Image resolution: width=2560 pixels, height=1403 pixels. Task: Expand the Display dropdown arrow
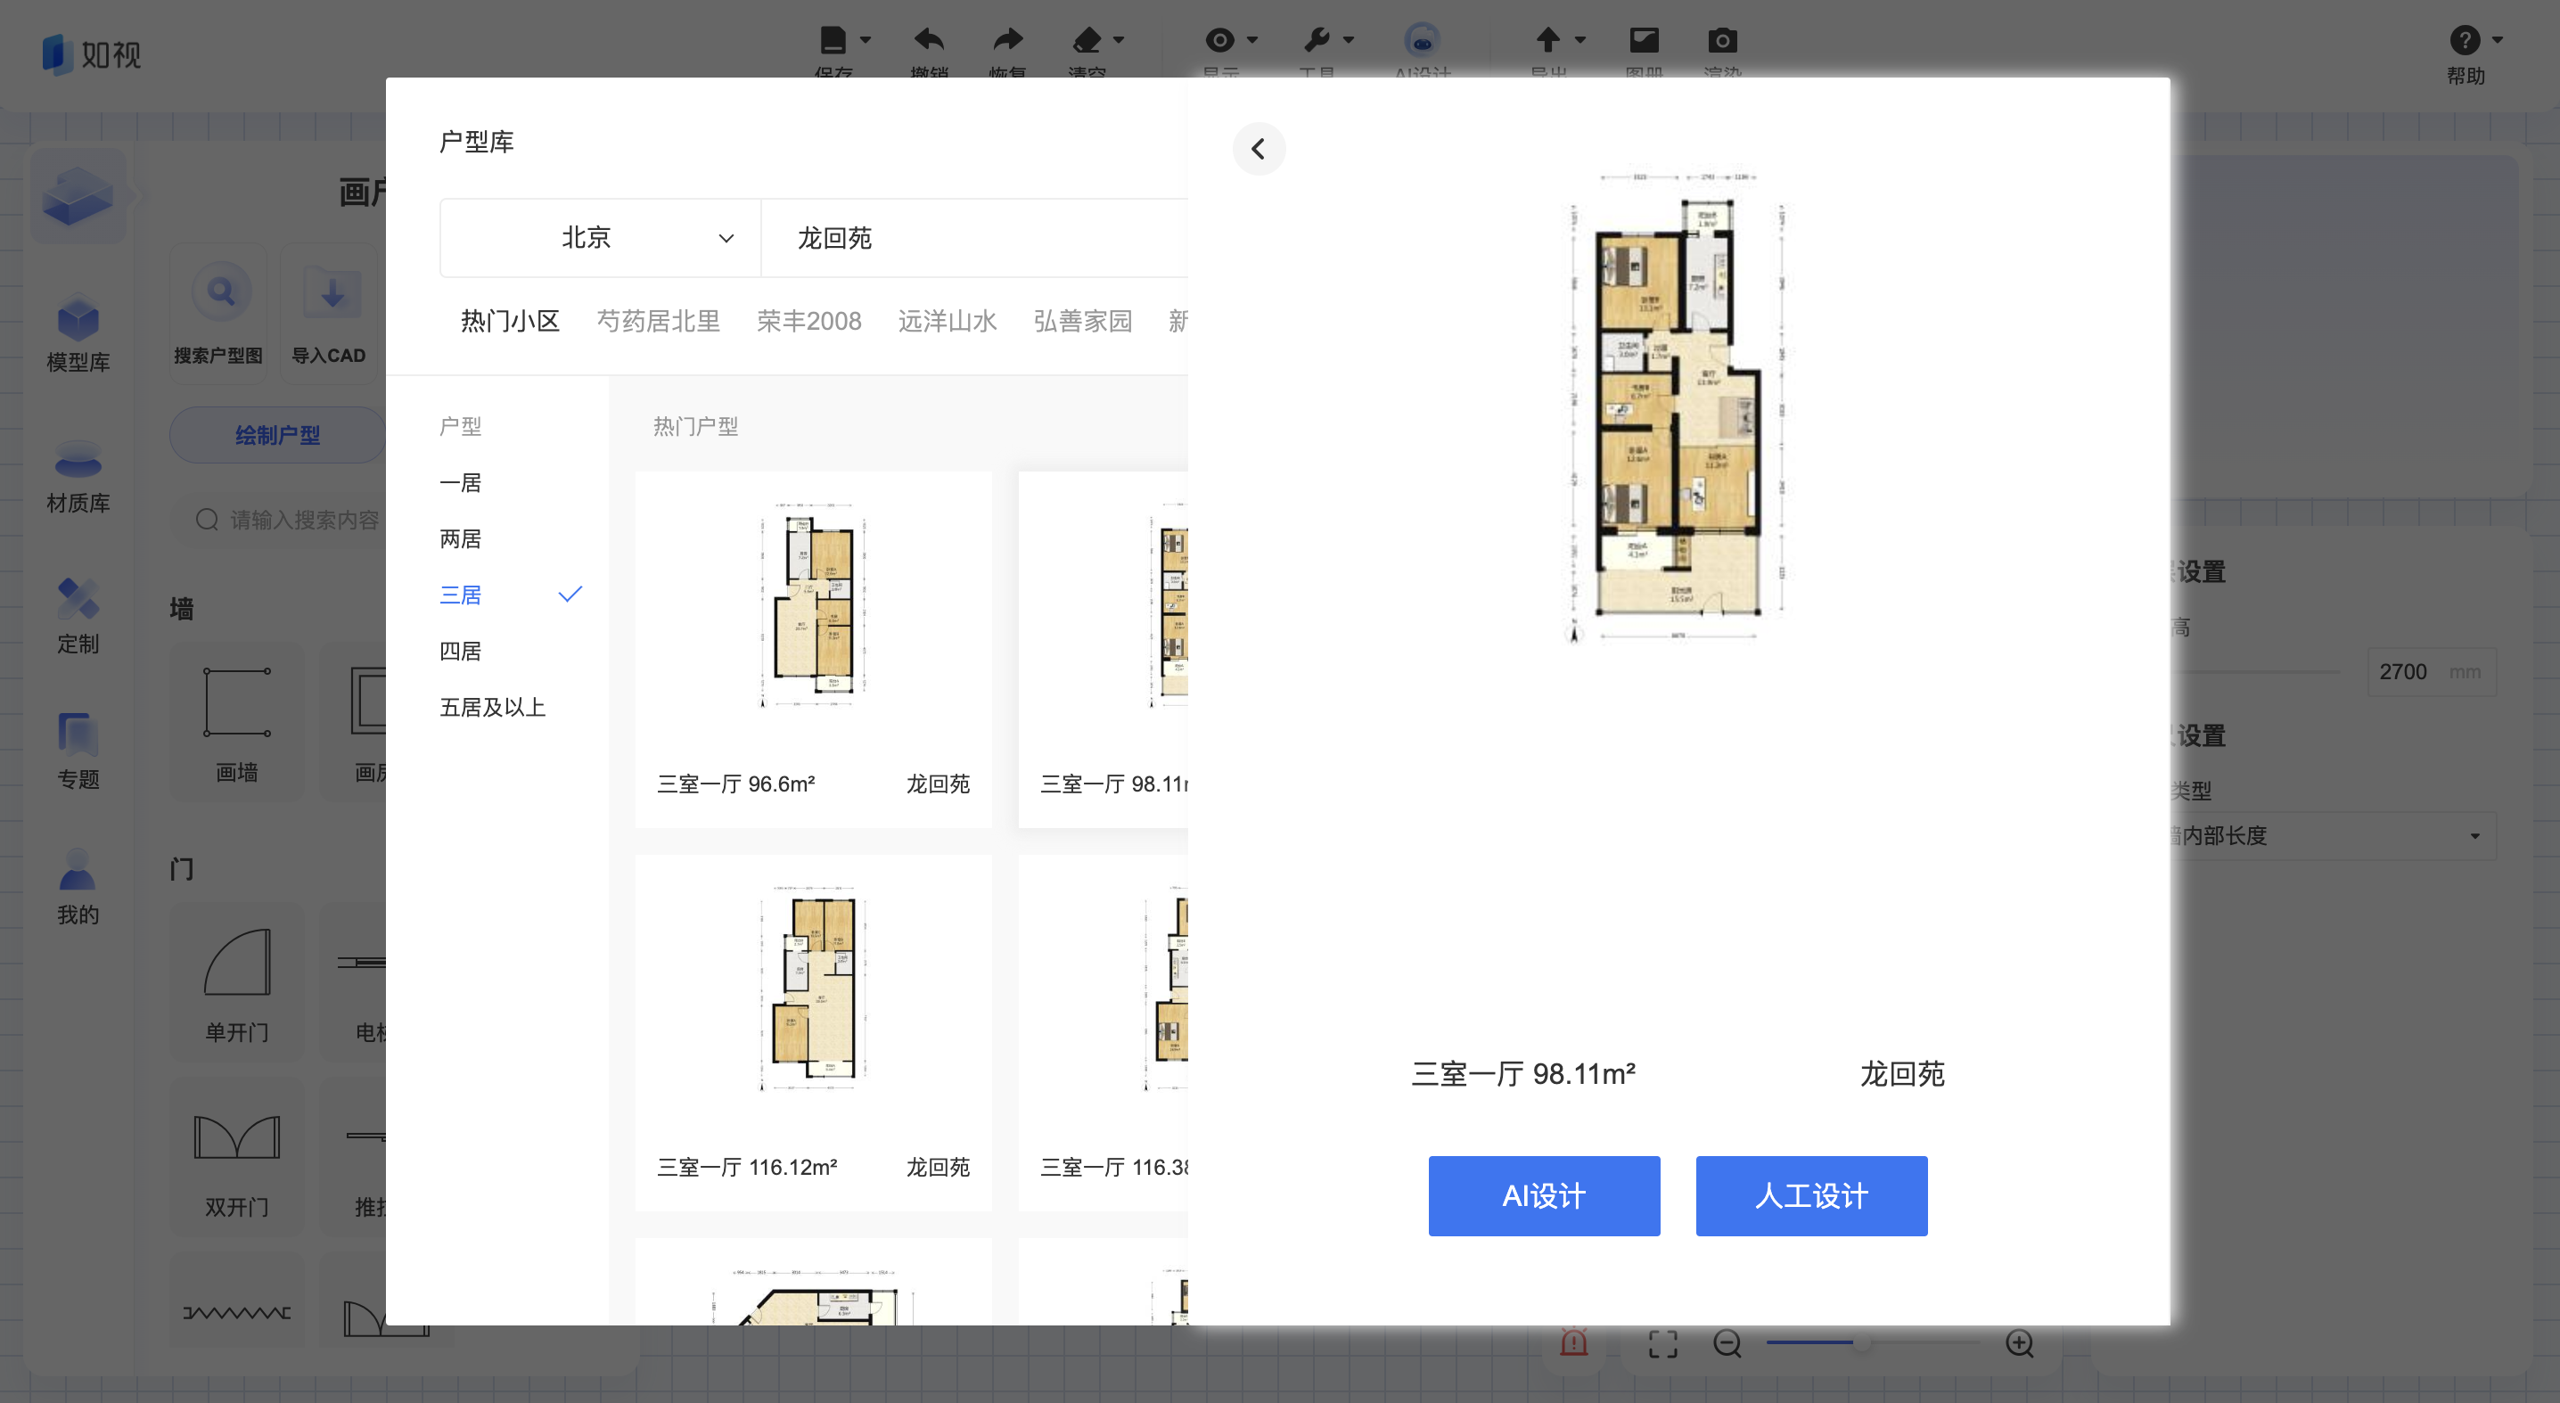click(x=1252, y=41)
